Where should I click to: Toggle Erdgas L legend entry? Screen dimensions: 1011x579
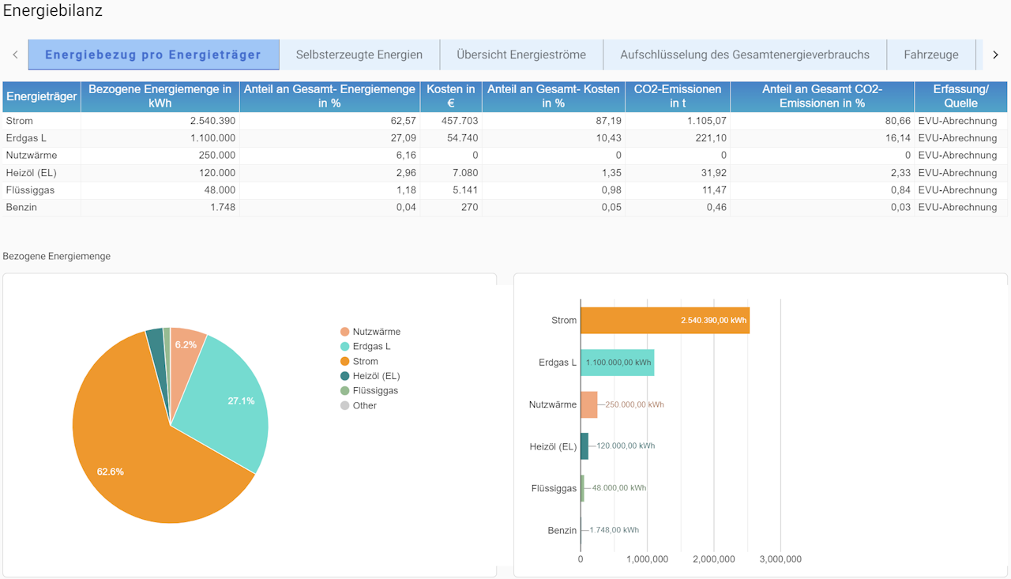pos(371,347)
